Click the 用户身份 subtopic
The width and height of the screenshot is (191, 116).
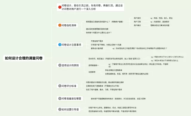coord(137,18)
